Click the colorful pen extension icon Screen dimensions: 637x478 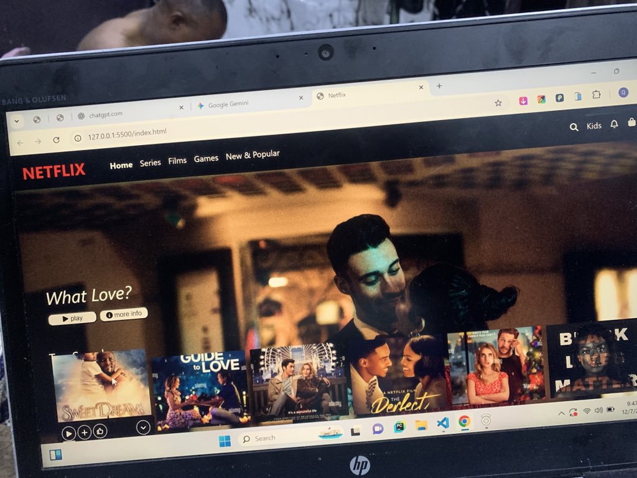point(541,99)
